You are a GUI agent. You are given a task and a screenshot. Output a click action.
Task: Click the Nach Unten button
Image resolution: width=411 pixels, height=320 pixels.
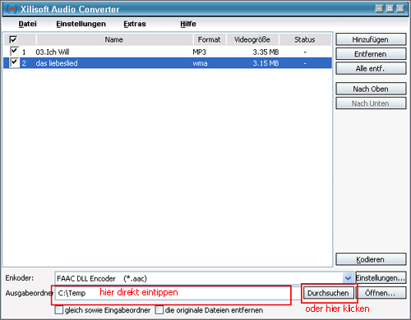click(x=371, y=103)
